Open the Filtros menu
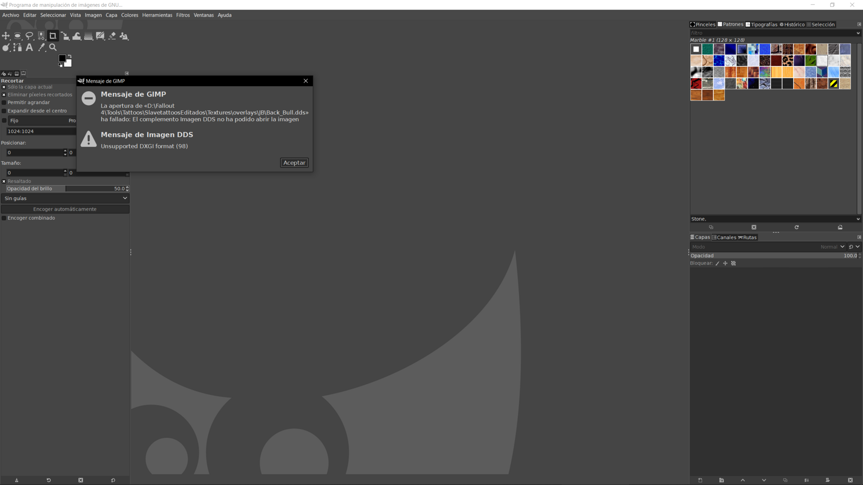 pyautogui.click(x=183, y=15)
